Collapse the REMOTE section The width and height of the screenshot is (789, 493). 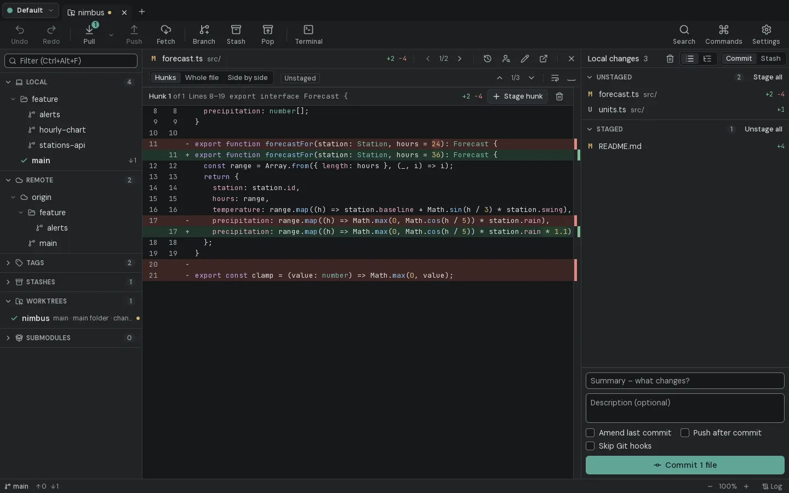pyautogui.click(x=8, y=180)
